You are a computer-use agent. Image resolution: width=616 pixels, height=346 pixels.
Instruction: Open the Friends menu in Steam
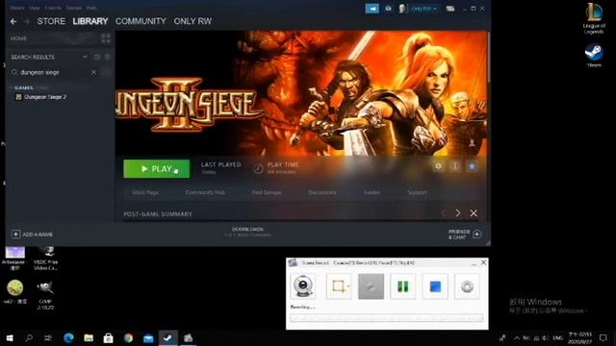tap(53, 8)
